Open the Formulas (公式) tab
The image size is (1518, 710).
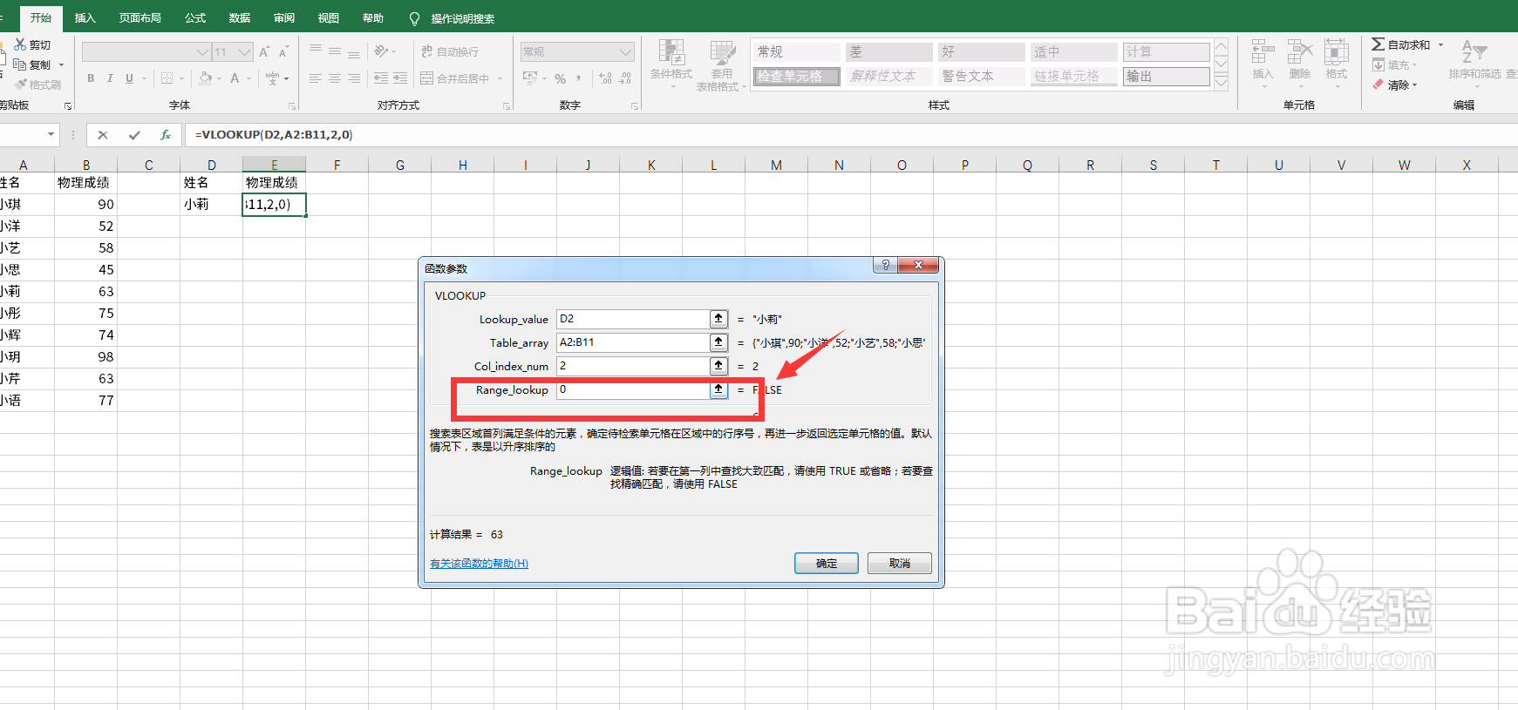coord(195,18)
